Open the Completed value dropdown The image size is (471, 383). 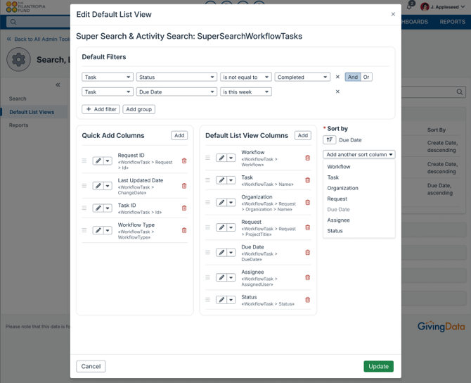[302, 77]
